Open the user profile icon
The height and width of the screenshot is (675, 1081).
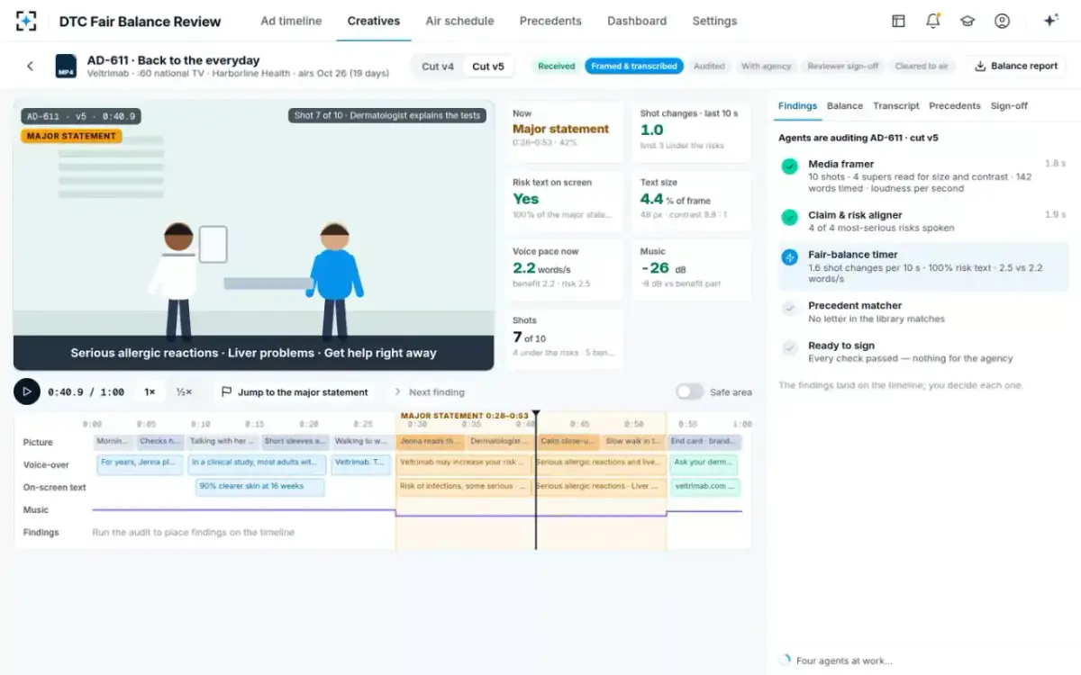coord(1002,21)
